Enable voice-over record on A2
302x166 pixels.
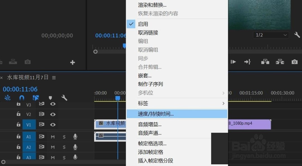click(x=75, y=147)
